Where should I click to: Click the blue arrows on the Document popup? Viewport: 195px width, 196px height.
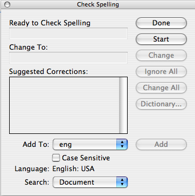tap(122, 182)
